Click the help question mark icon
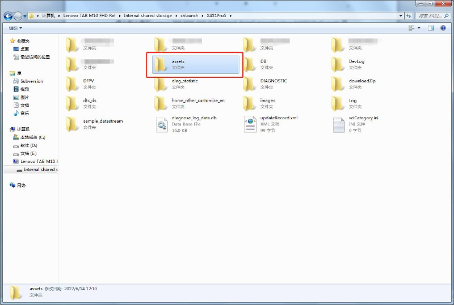This screenshot has height=305, width=454. coord(444,28)
